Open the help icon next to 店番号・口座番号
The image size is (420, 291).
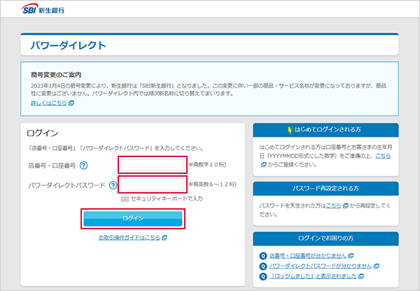coord(84,165)
